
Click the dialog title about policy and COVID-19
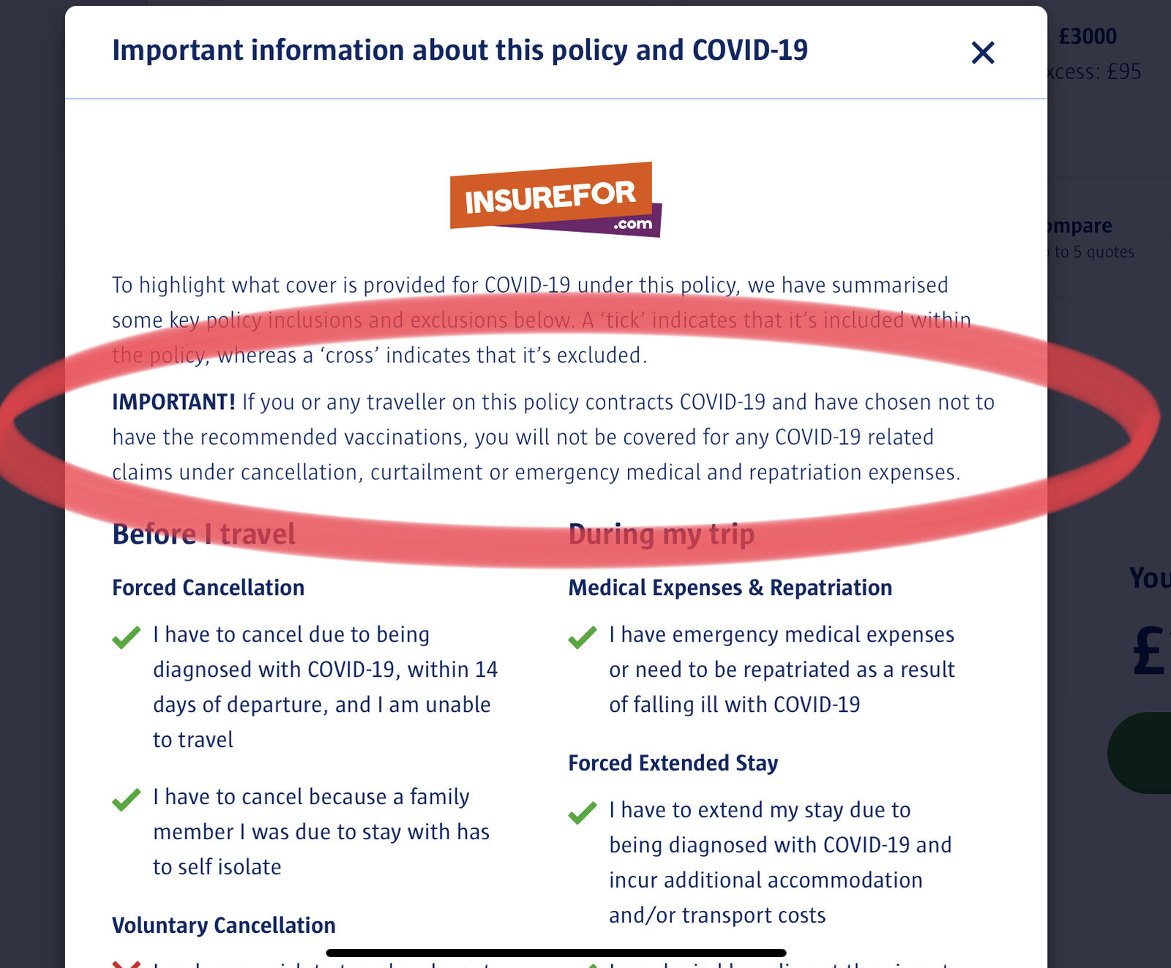click(x=460, y=50)
